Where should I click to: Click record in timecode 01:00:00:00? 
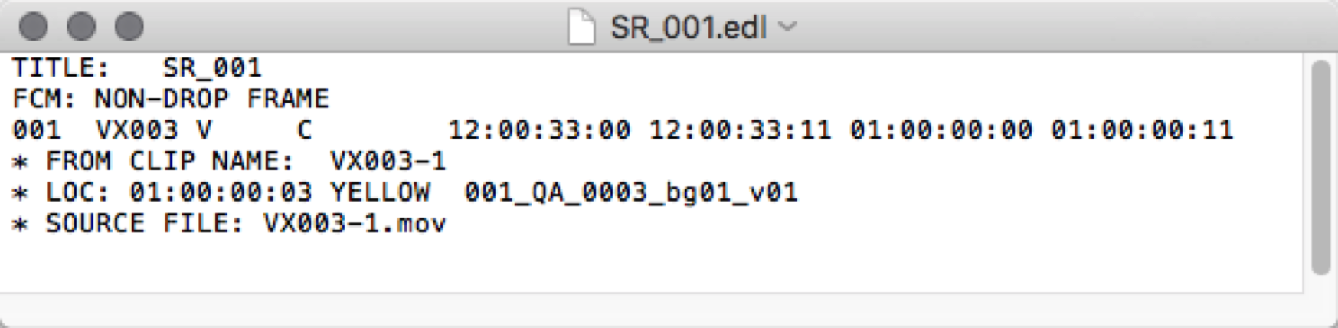pos(941,130)
